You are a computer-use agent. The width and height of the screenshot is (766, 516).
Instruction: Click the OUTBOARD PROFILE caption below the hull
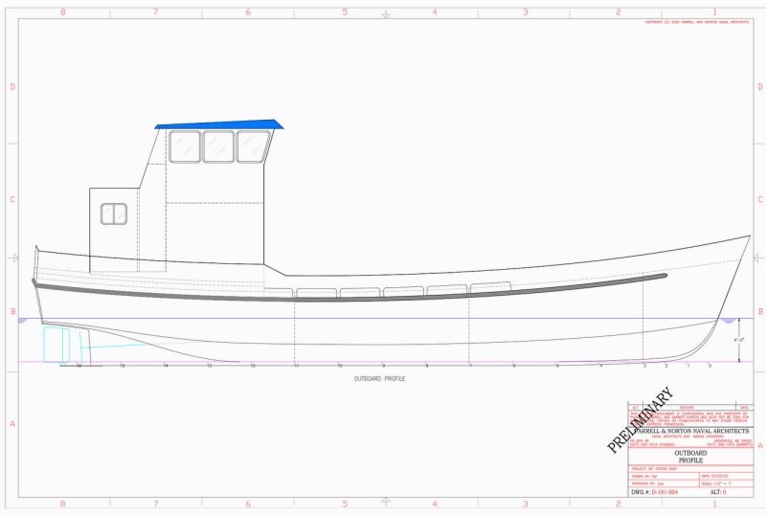tap(379, 379)
